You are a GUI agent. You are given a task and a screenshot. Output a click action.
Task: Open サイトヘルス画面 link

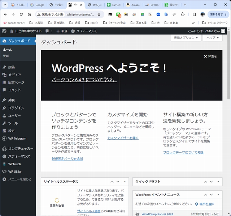click(x=89, y=211)
